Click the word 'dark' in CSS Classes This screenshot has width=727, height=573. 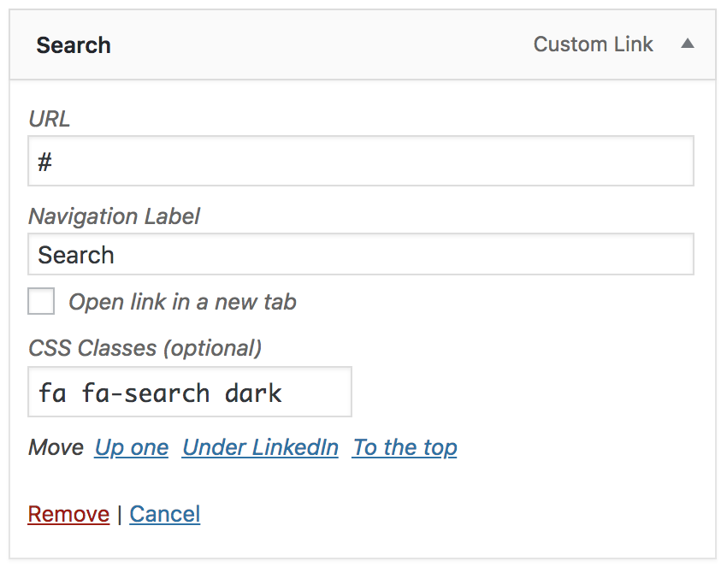(254, 393)
